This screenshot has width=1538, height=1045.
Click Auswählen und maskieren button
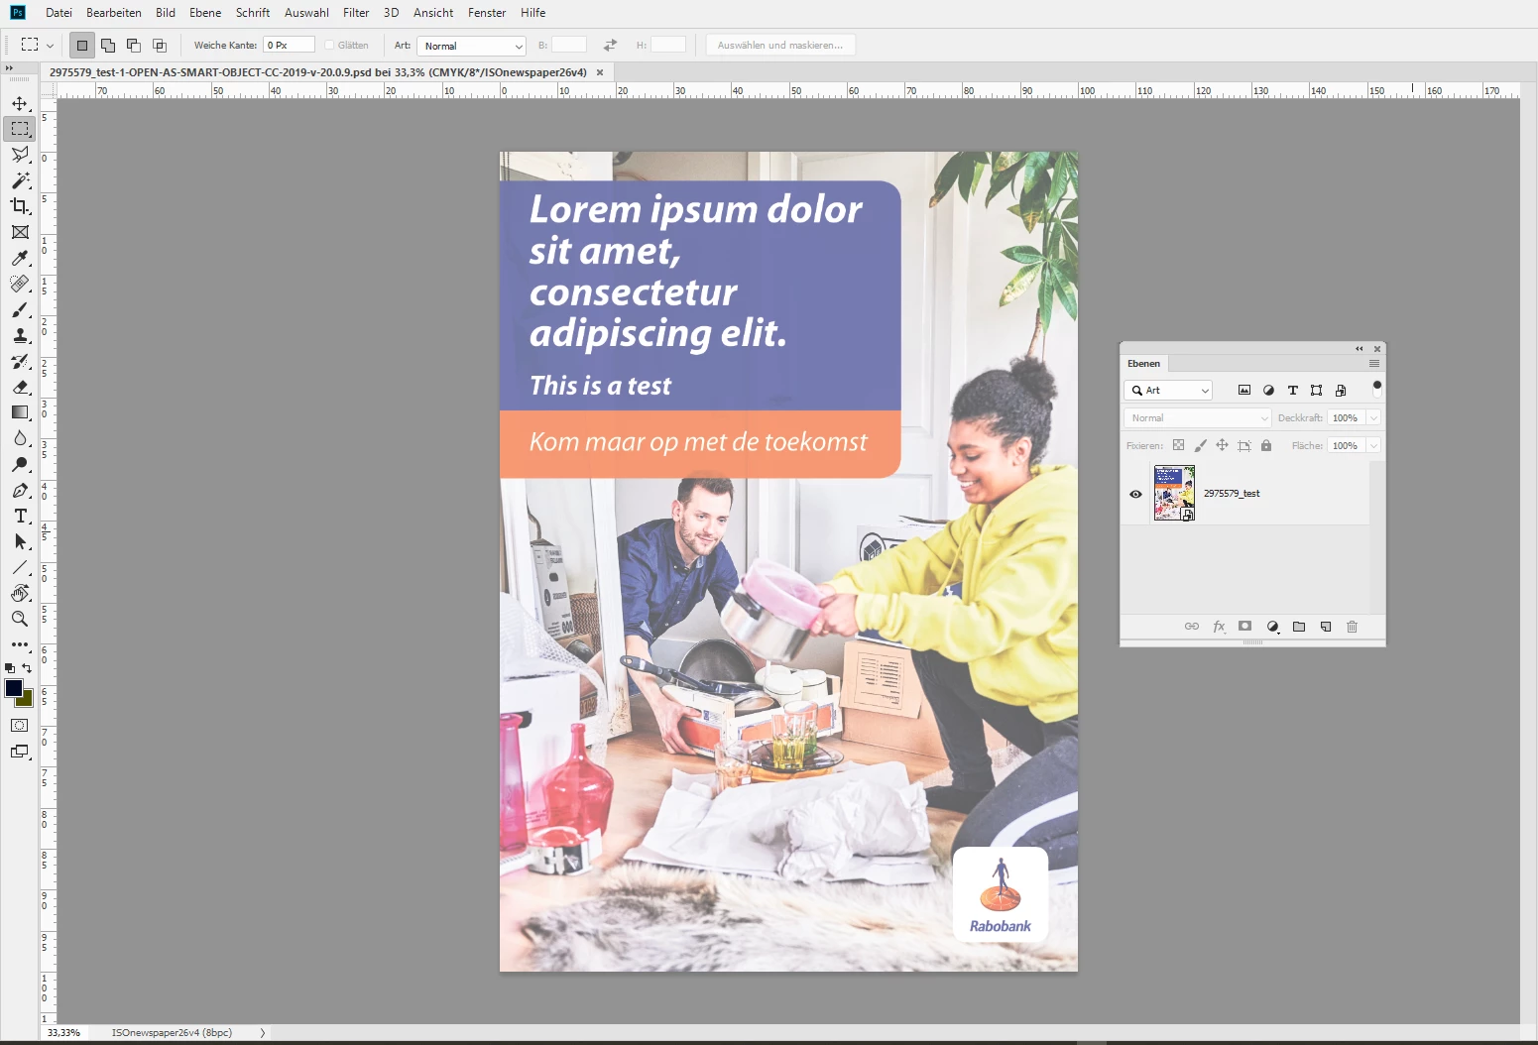[780, 46]
